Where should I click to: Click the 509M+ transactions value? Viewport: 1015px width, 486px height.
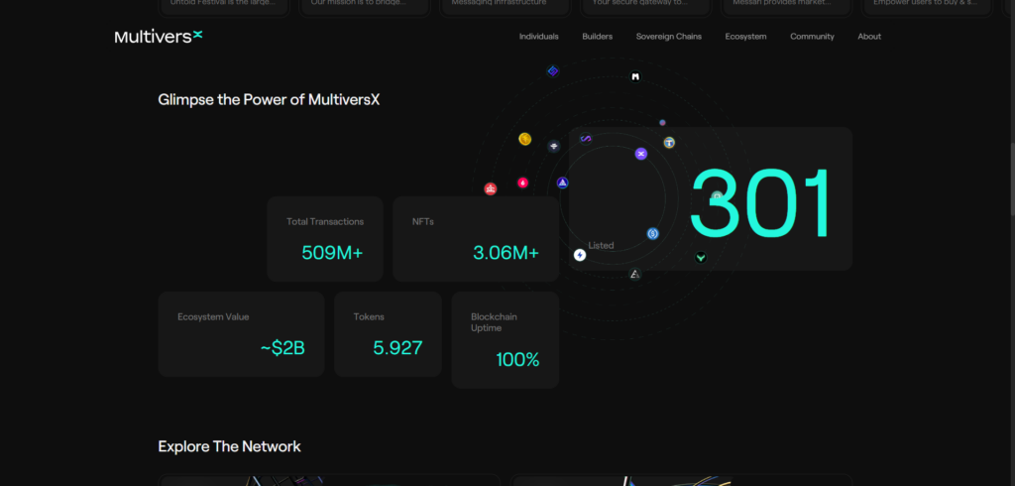pos(333,253)
